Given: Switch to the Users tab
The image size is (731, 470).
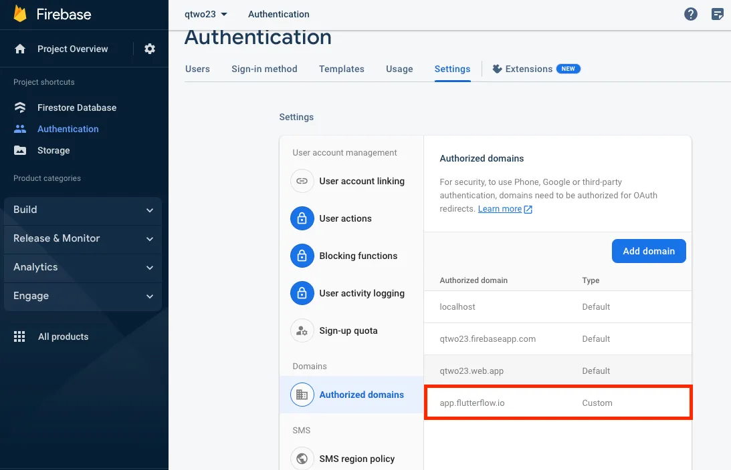Looking at the screenshot, I should click(198, 69).
